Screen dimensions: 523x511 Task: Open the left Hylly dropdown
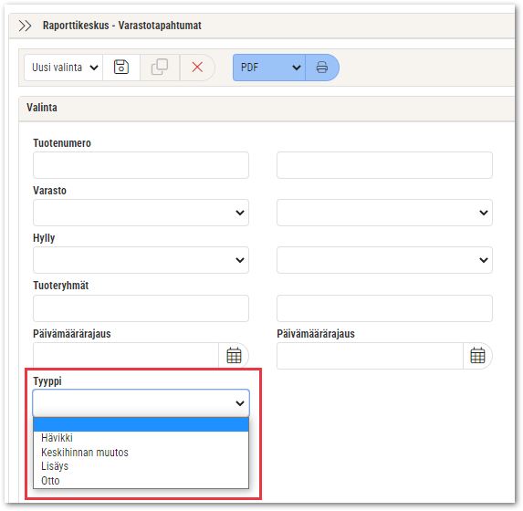141,260
